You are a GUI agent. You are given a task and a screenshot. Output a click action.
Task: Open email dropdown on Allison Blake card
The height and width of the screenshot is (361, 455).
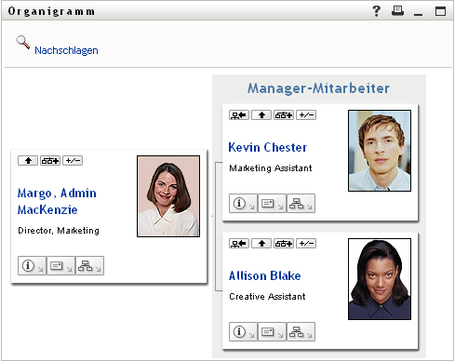tap(272, 332)
